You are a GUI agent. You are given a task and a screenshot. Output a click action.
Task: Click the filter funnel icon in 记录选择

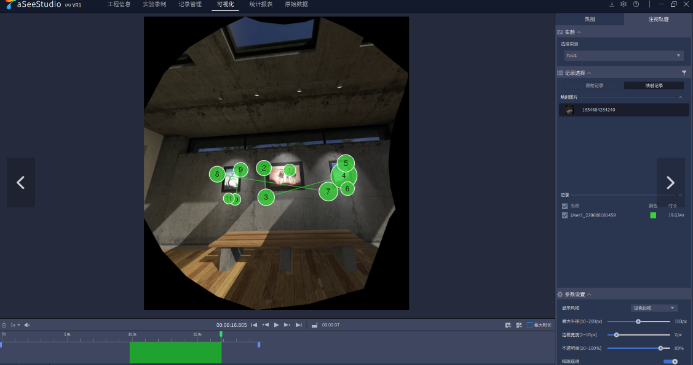pyautogui.click(x=684, y=73)
